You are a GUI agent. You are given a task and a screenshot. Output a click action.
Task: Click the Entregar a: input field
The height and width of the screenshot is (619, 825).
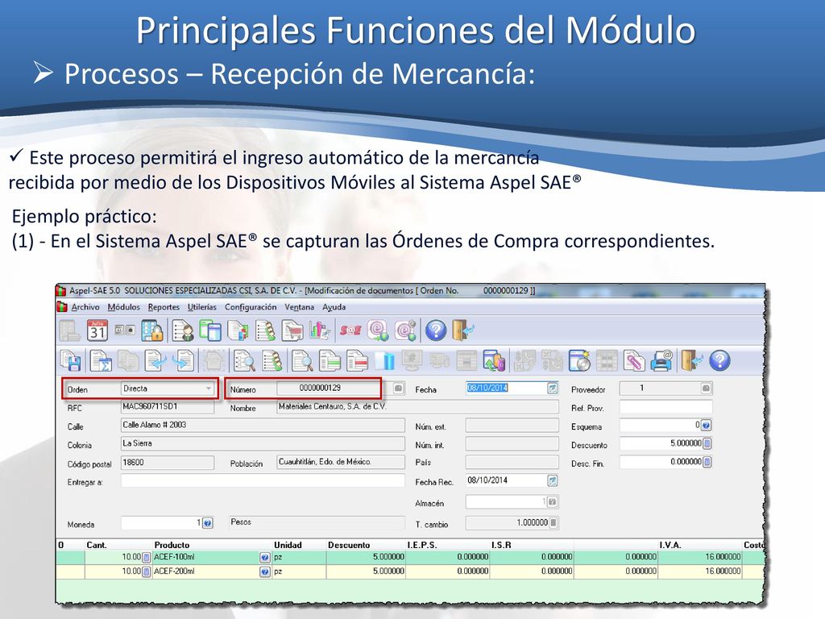[x=263, y=480]
